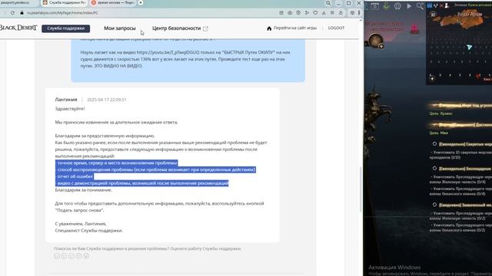Viewport: 492px width, 276px height.
Task: Click the minimap region label Воды Арши
Action: [x=470, y=14]
